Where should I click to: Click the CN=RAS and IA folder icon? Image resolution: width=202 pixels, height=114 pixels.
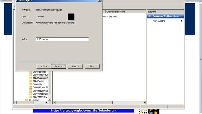tap(30, 87)
